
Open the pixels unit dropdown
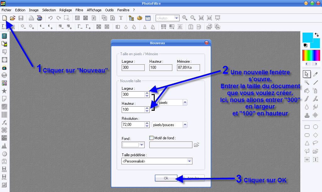coord(185,103)
